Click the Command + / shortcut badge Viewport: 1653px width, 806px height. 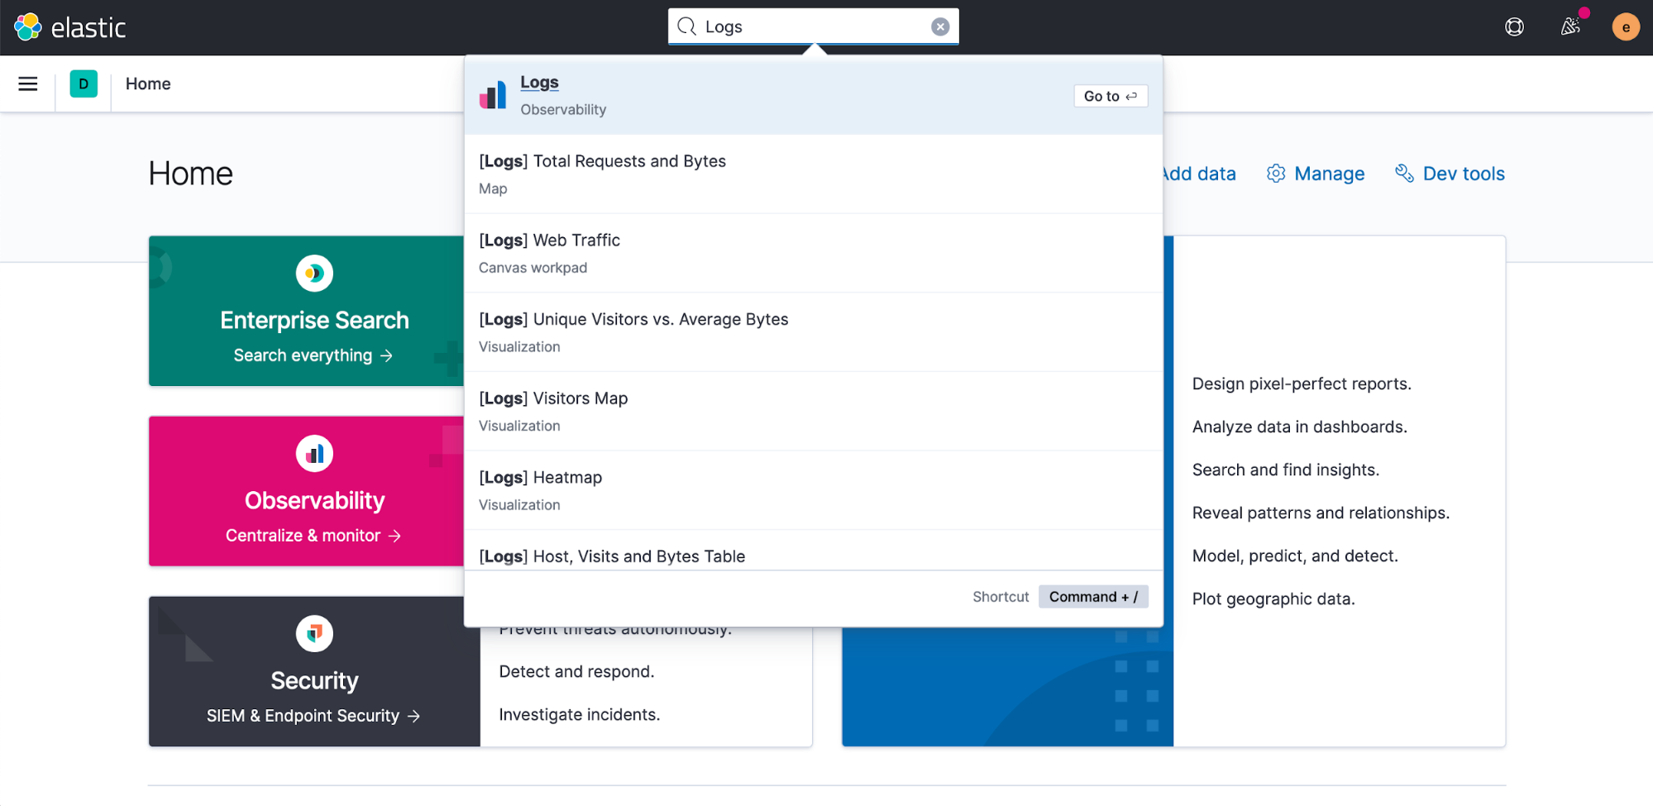tap(1093, 597)
